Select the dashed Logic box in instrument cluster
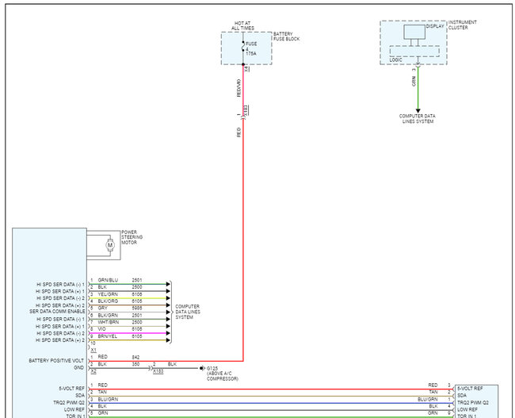The height and width of the screenshot is (418, 515). [x=414, y=52]
